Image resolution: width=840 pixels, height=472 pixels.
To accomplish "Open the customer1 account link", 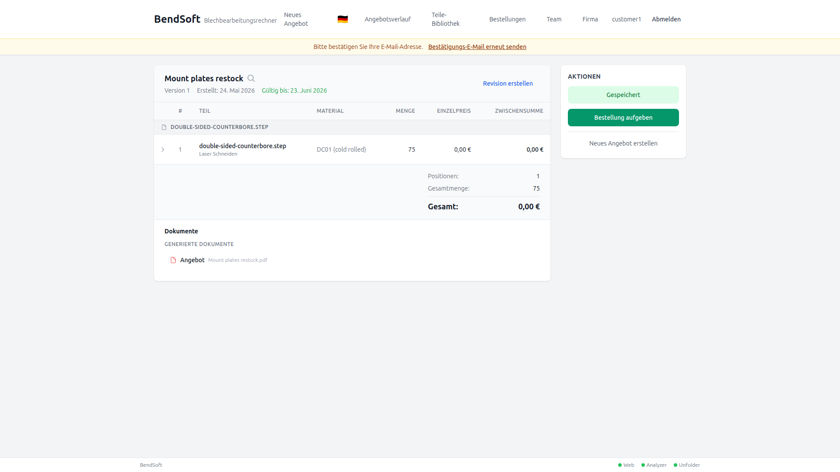I will (x=626, y=19).
